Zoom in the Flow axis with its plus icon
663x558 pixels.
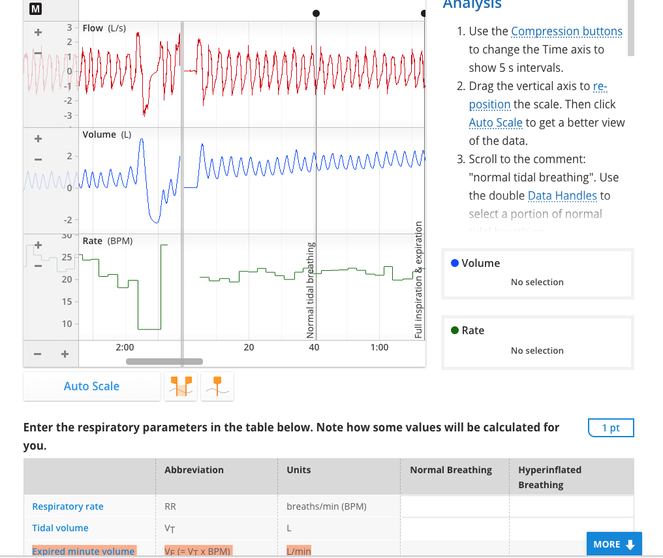point(38,31)
